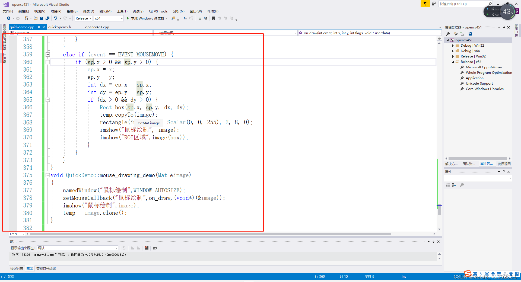The image size is (521, 282).
Task: Click the Property Manager save icon
Action: pyautogui.click(x=470, y=34)
